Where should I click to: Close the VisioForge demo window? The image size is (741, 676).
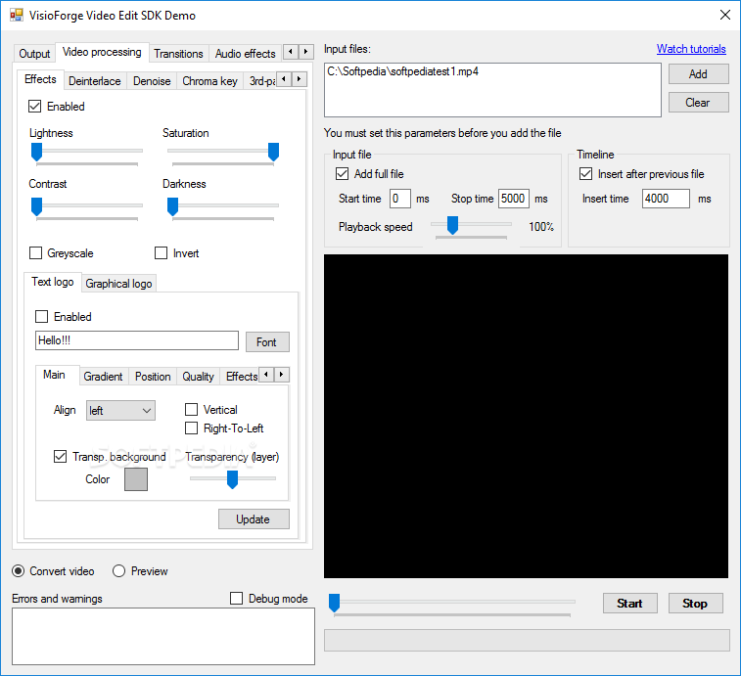(x=725, y=15)
